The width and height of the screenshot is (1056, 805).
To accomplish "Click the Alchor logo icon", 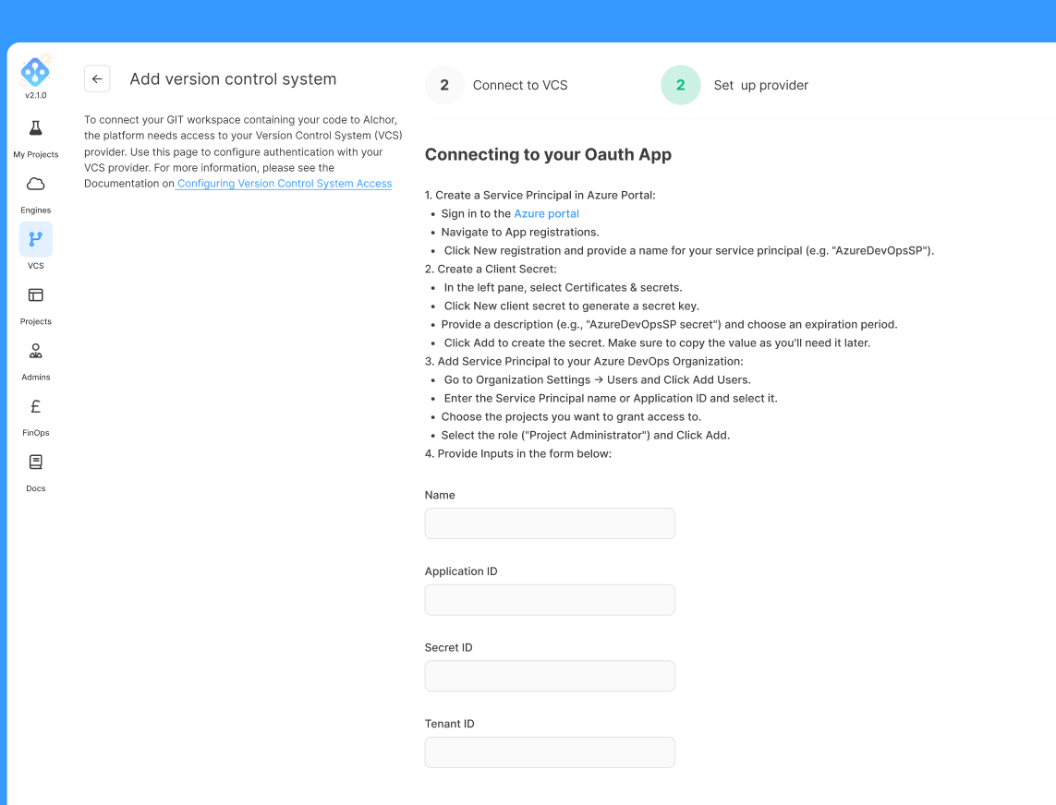I will (x=35, y=70).
